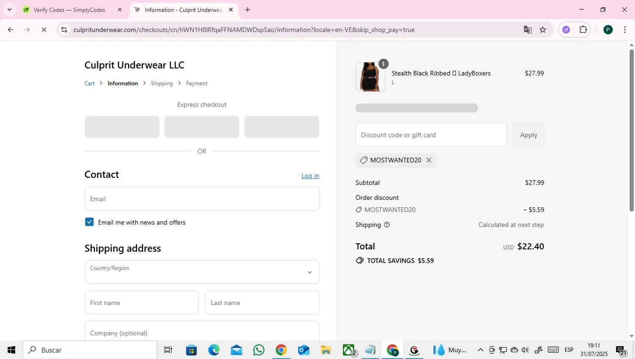
Task: Bookmark this page with the star icon
Action: pyautogui.click(x=543, y=30)
